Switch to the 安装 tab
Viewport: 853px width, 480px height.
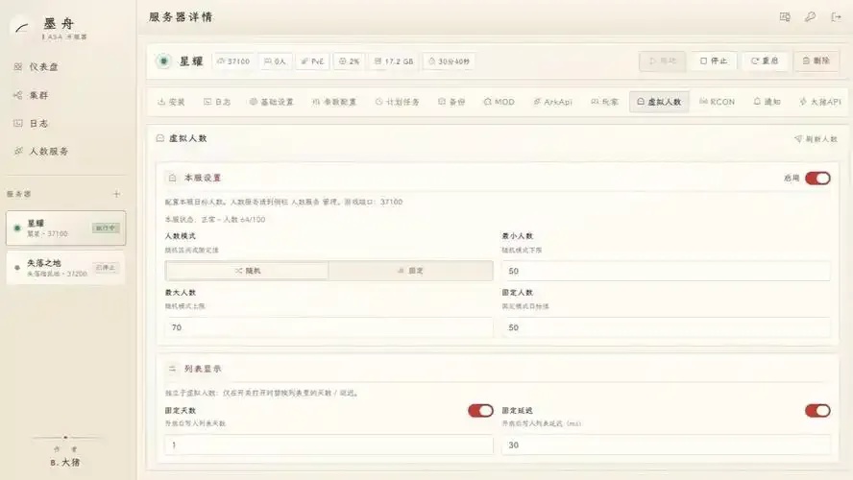[x=171, y=102]
